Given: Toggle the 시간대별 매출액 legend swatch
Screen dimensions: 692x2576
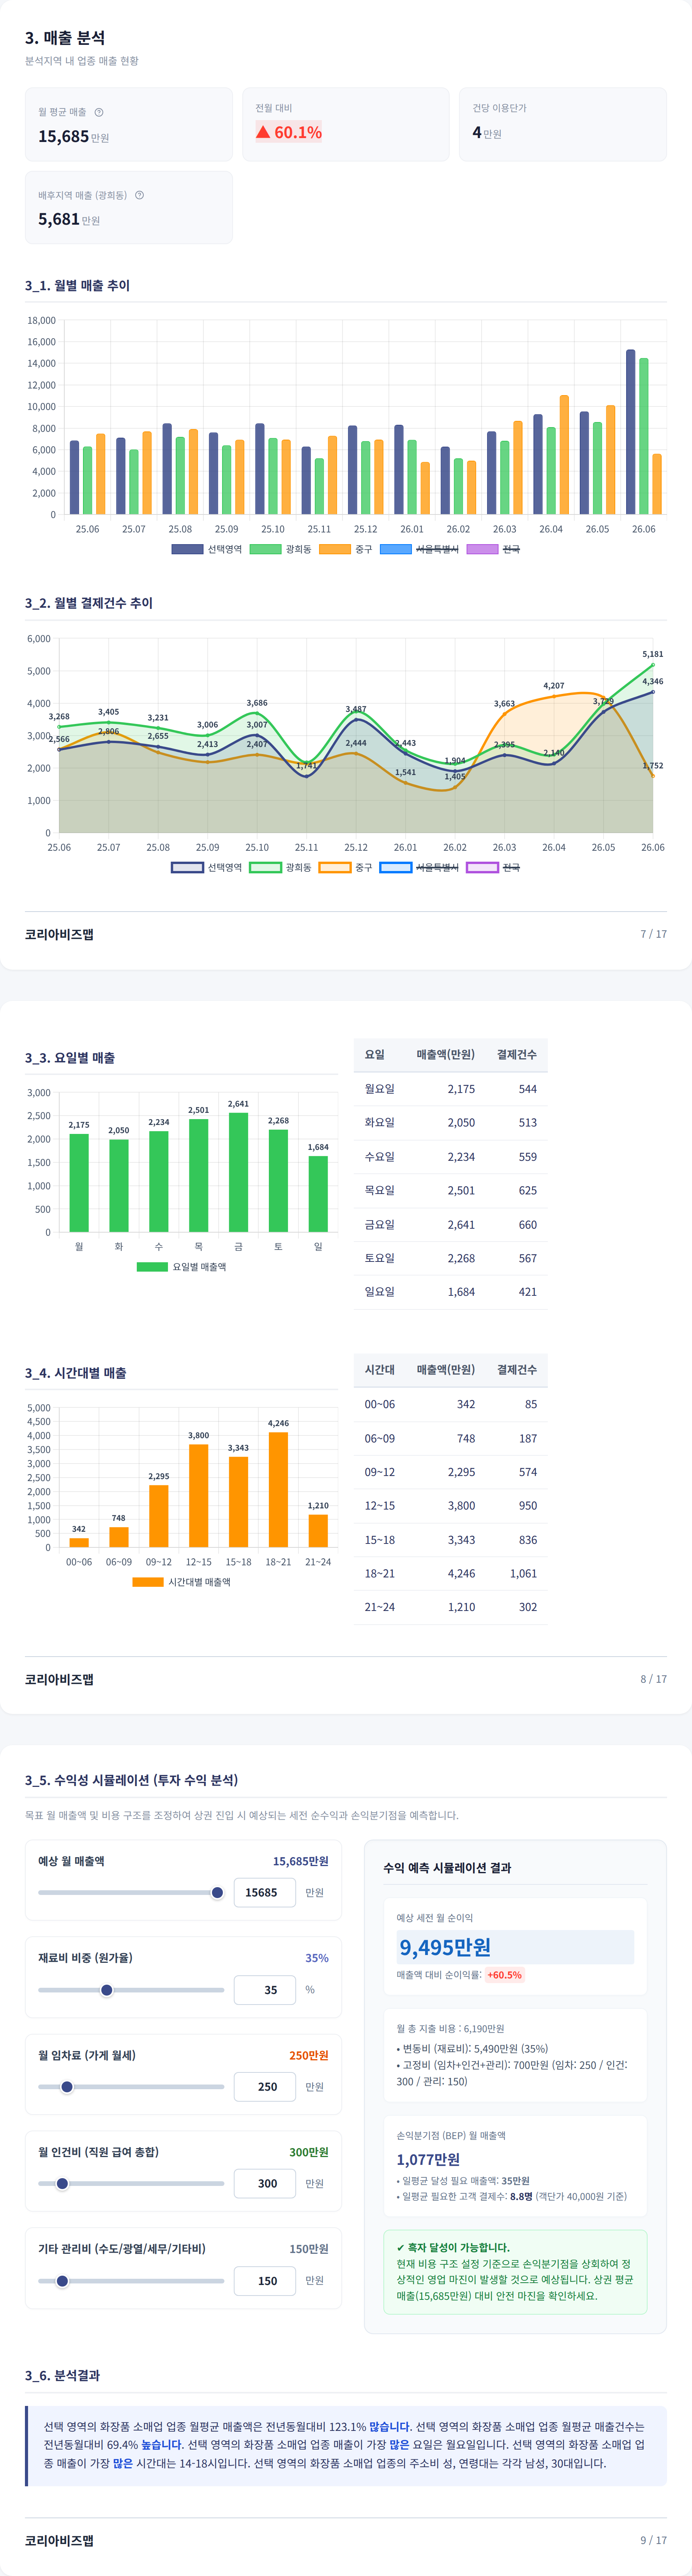Looking at the screenshot, I should (148, 1582).
